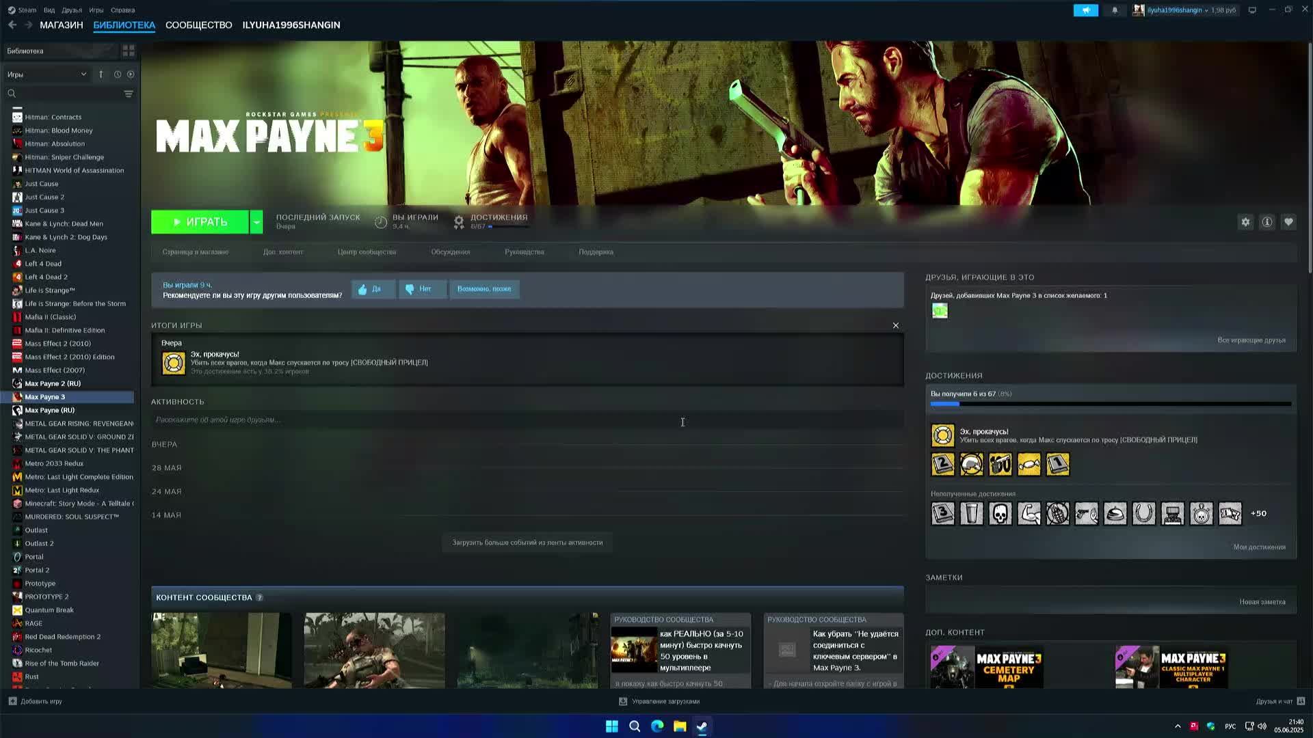The width and height of the screenshot is (1313, 738).
Task: Open Страница в магазине link
Action: 196,252
